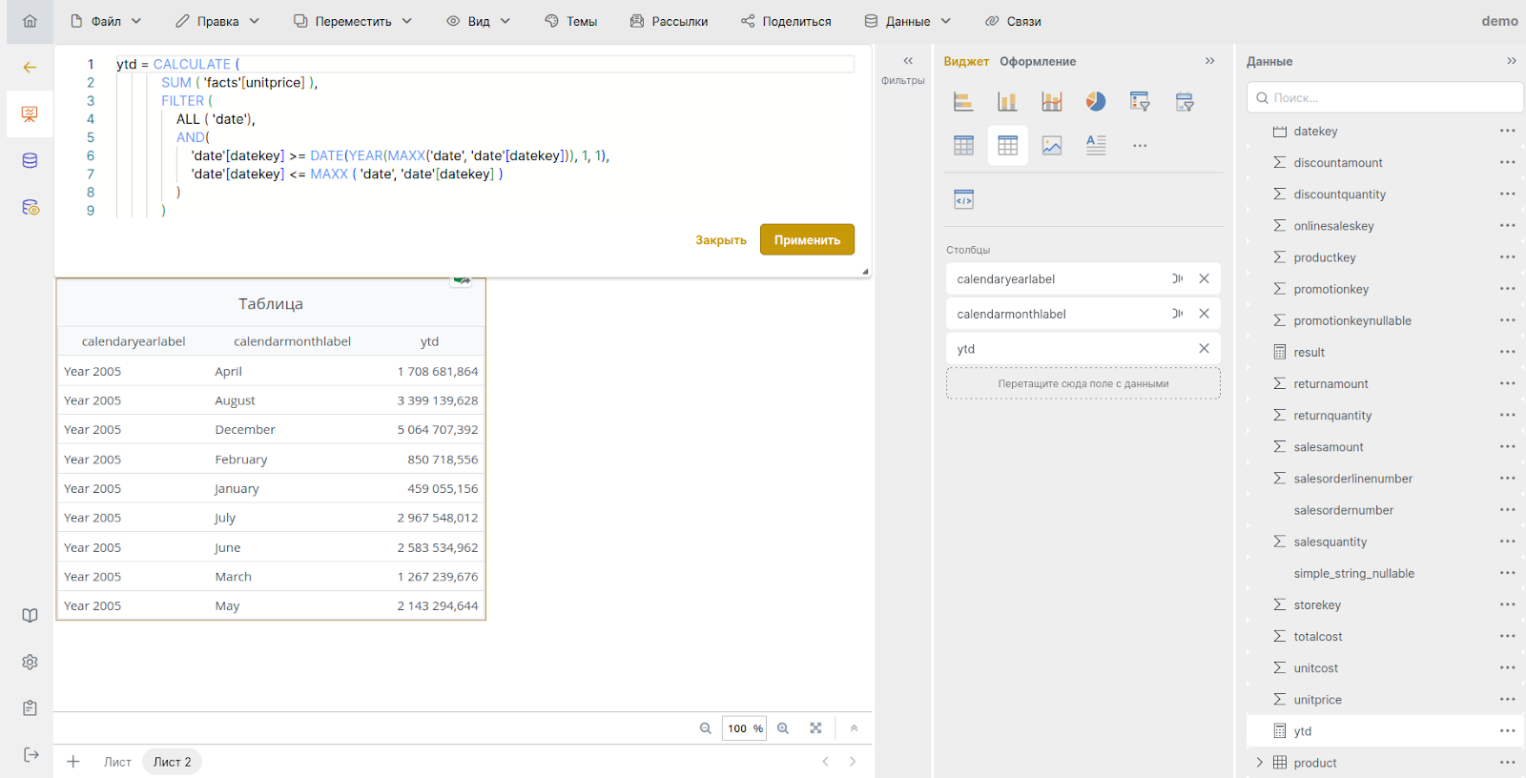The height and width of the screenshot is (778, 1526).
Task: Collapse the filters panel
Action: [x=908, y=61]
